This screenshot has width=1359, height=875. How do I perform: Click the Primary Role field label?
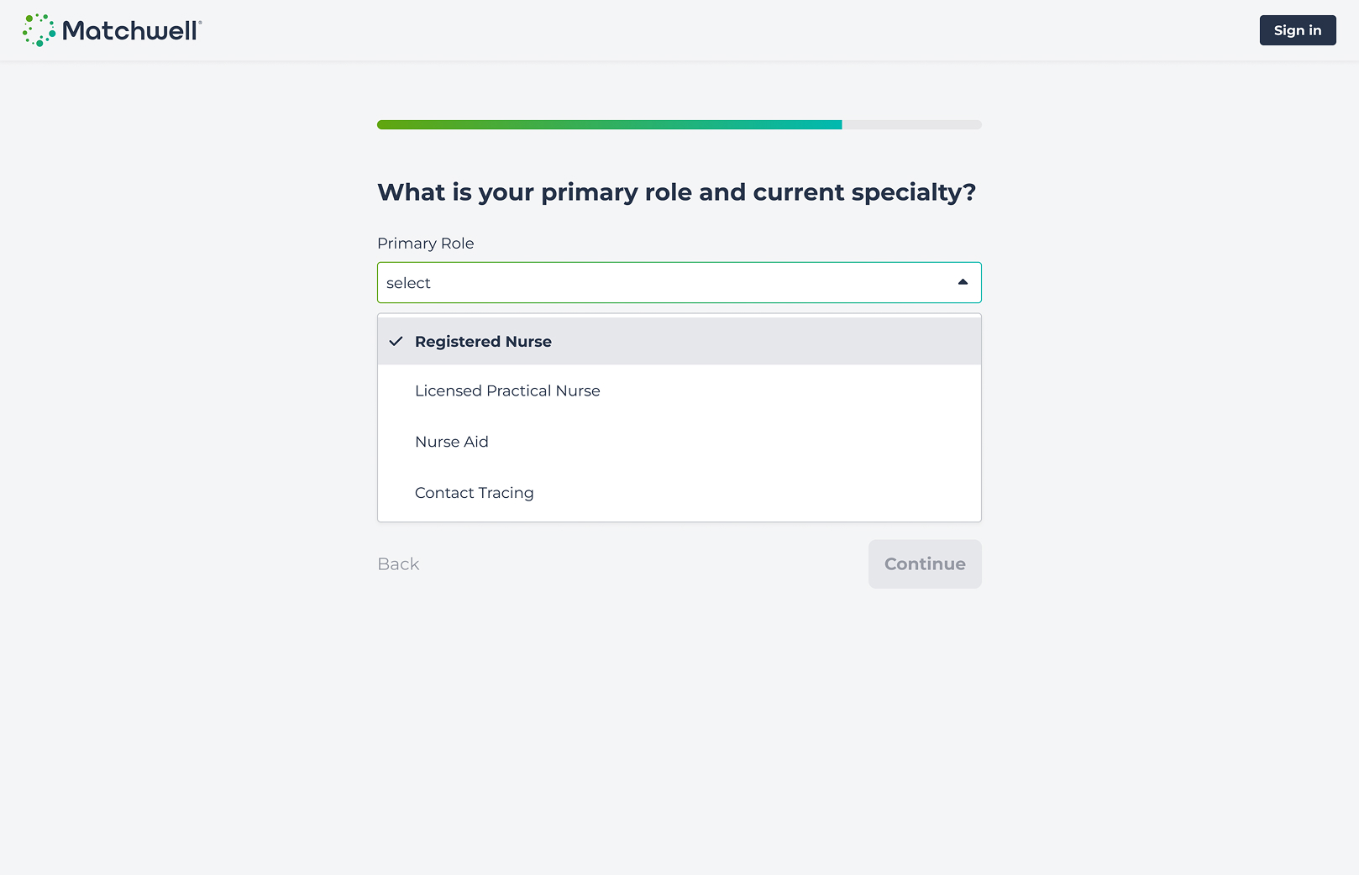coord(425,244)
